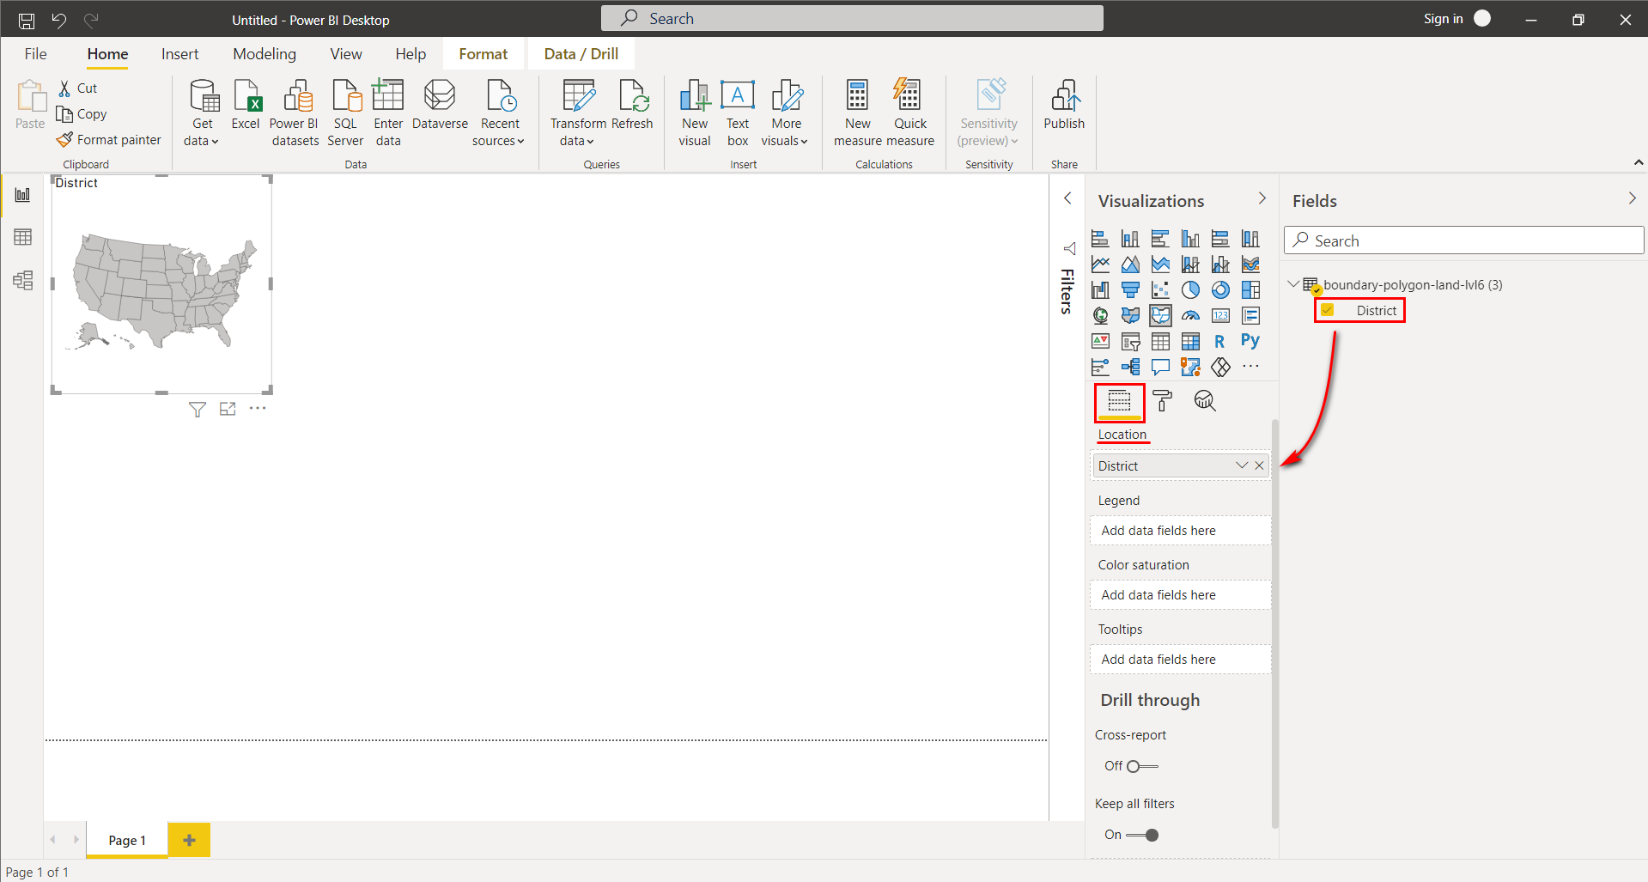
Task: Select the Slicer visual
Action: click(1130, 342)
